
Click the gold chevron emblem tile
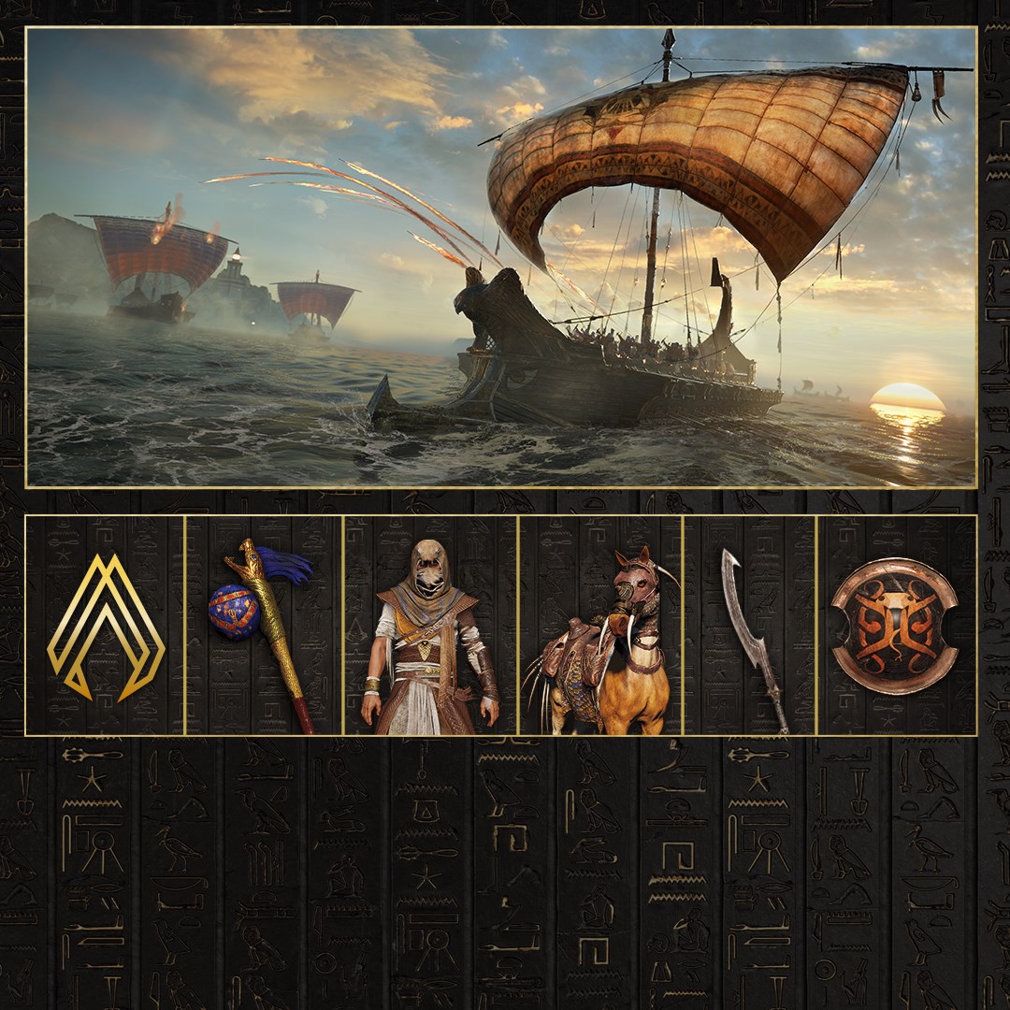pos(106,626)
